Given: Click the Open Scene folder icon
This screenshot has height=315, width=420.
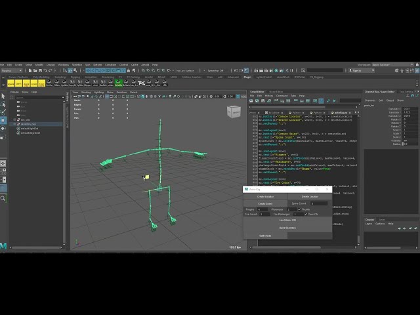Looking at the screenshot, I should coord(35,70).
